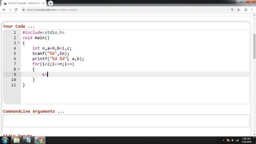Bookmark this page with the star icon
This screenshot has height=144, width=256.
[x=238, y=10]
